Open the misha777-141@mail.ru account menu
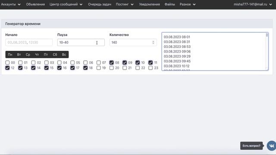The image size is (276, 155). [x=253, y=4]
